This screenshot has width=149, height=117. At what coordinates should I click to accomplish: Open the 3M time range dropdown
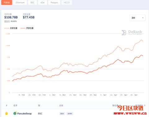click(x=138, y=18)
